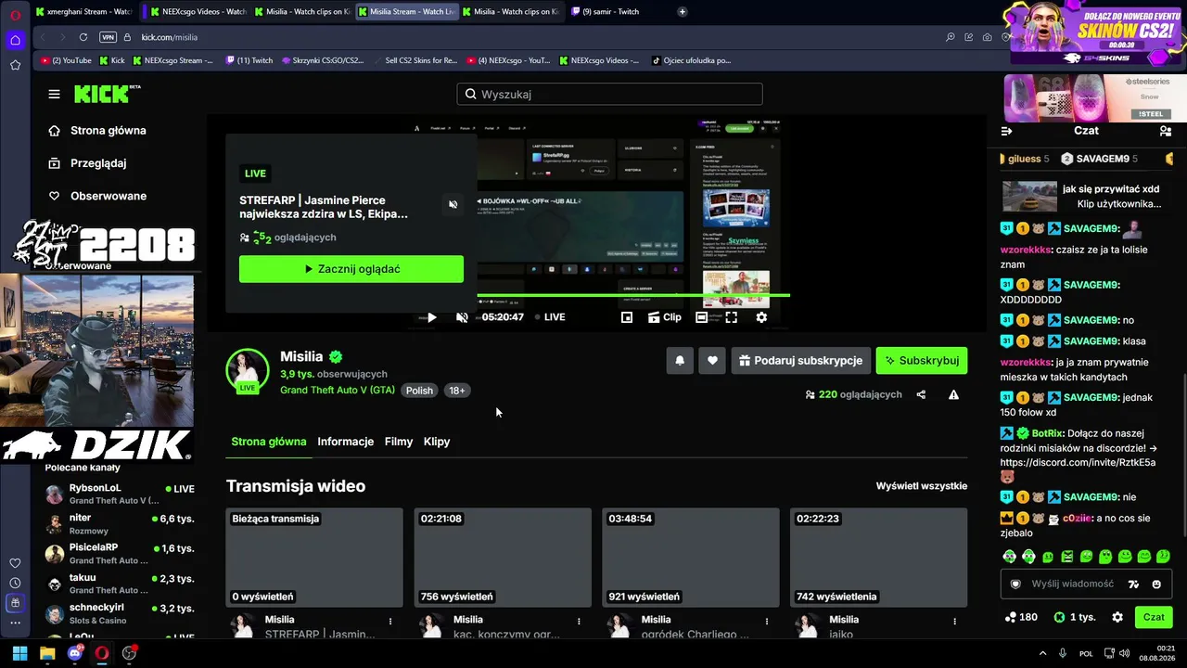Open options menu for 02:21:08 video
This screenshot has height=668, width=1187.
[579, 622]
